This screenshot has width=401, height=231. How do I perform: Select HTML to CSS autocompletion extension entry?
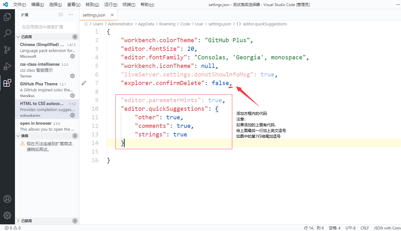[x=47, y=109]
